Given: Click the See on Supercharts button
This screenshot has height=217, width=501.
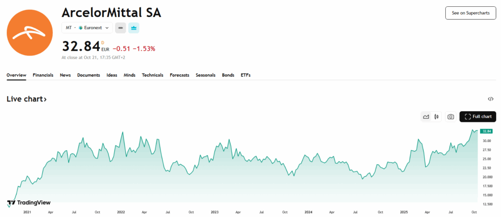Looking at the screenshot, I should coord(470,13).
